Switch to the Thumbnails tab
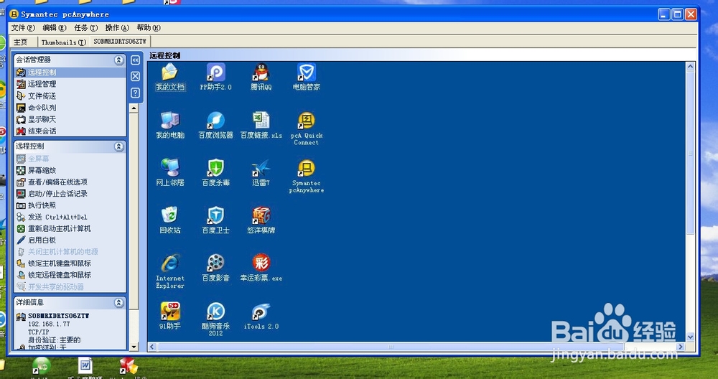 coord(64,42)
